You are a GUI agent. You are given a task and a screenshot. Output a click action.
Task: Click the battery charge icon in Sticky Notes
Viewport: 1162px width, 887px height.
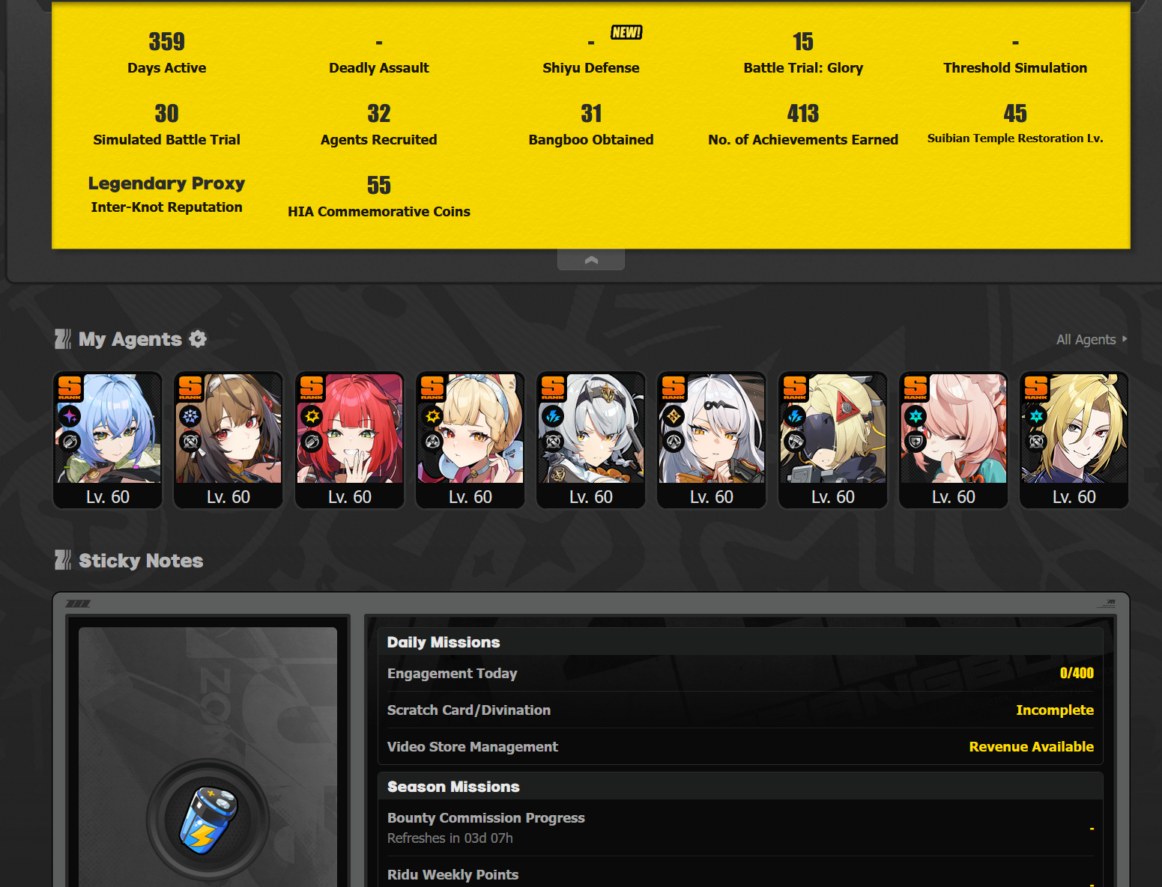208,820
